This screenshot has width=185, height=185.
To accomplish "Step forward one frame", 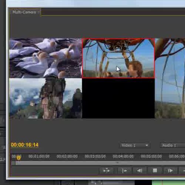I will click(170, 171).
